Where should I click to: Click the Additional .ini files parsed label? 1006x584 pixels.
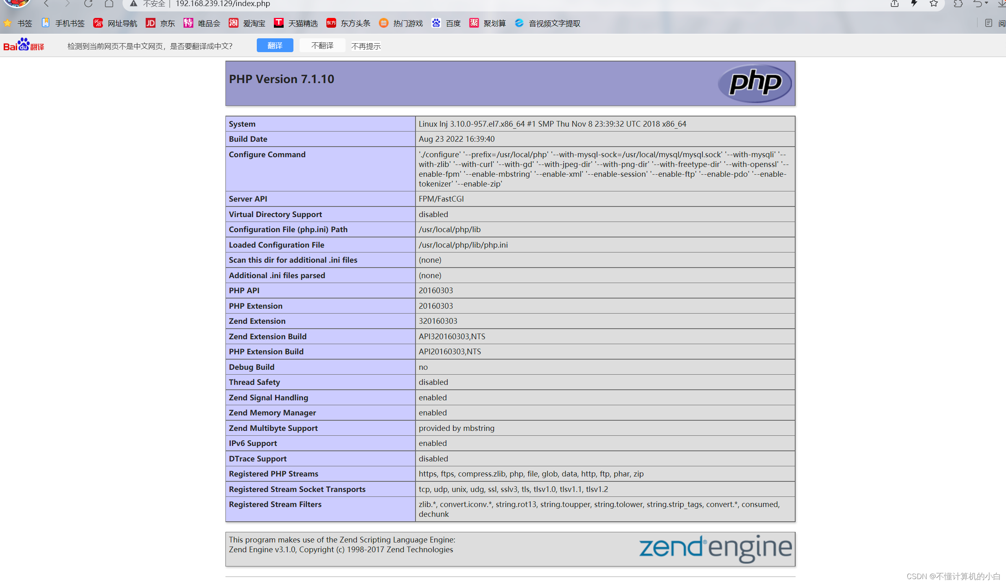(x=277, y=275)
